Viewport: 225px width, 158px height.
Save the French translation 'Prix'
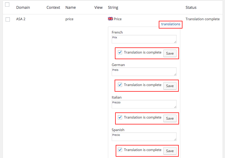click(x=170, y=53)
